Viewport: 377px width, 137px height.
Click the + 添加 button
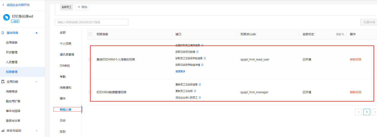click(82, 7)
